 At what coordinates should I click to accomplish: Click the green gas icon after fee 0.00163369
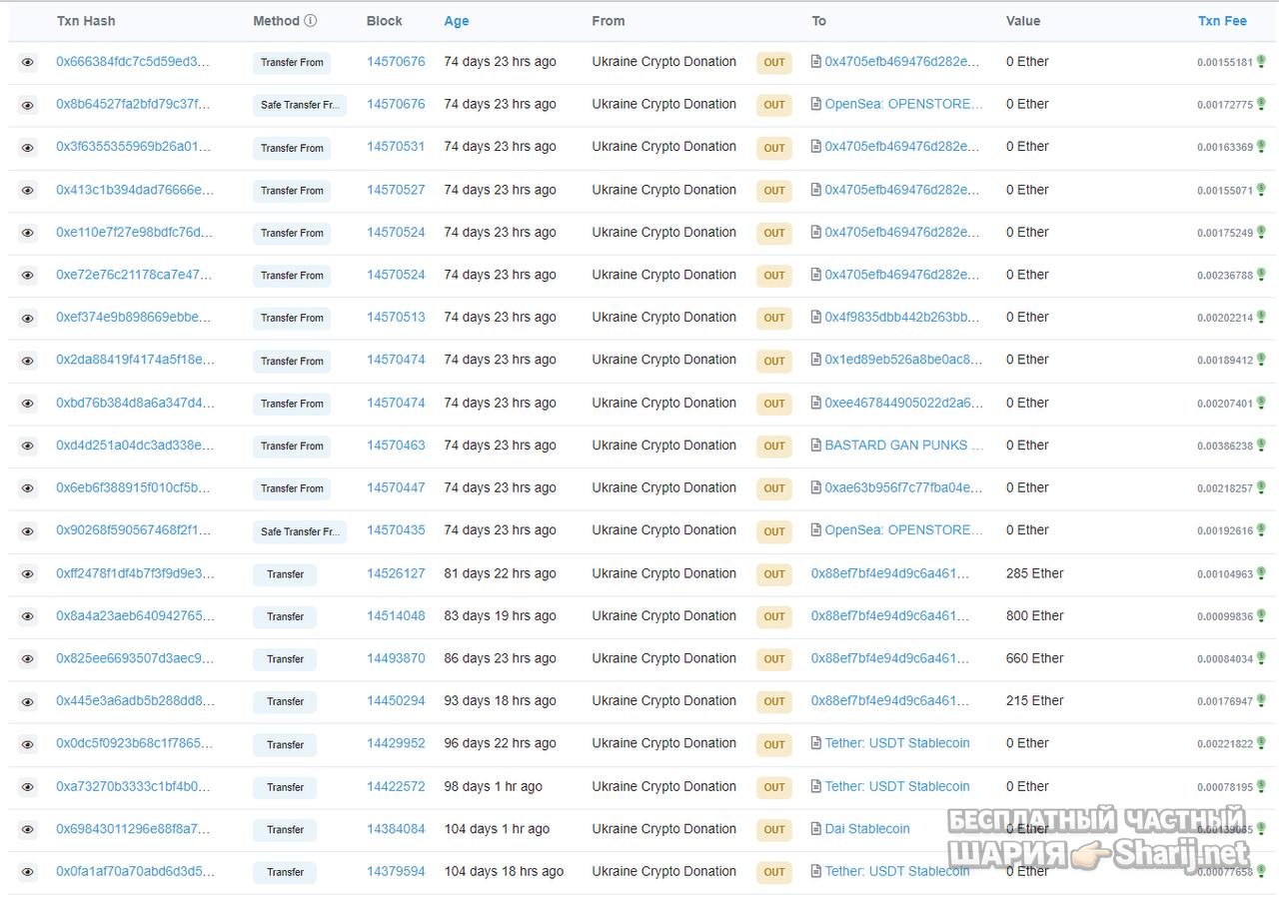pos(1261,146)
